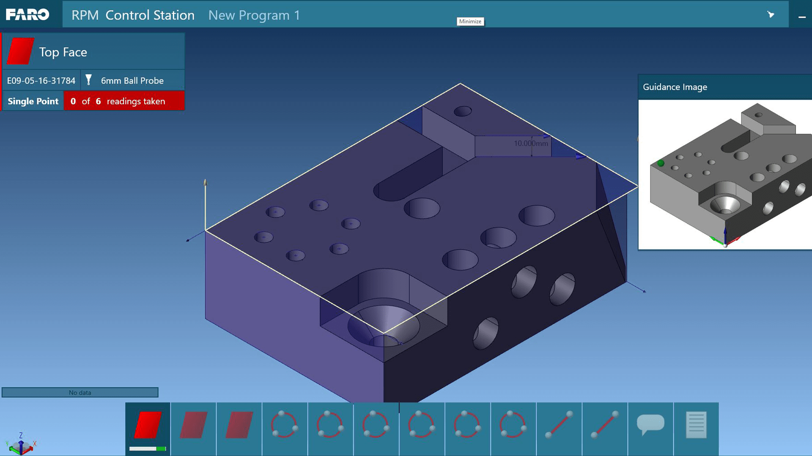This screenshot has height=456, width=812.
Task: Click the red Top Face feature icon
Action: tap(20, 52)
